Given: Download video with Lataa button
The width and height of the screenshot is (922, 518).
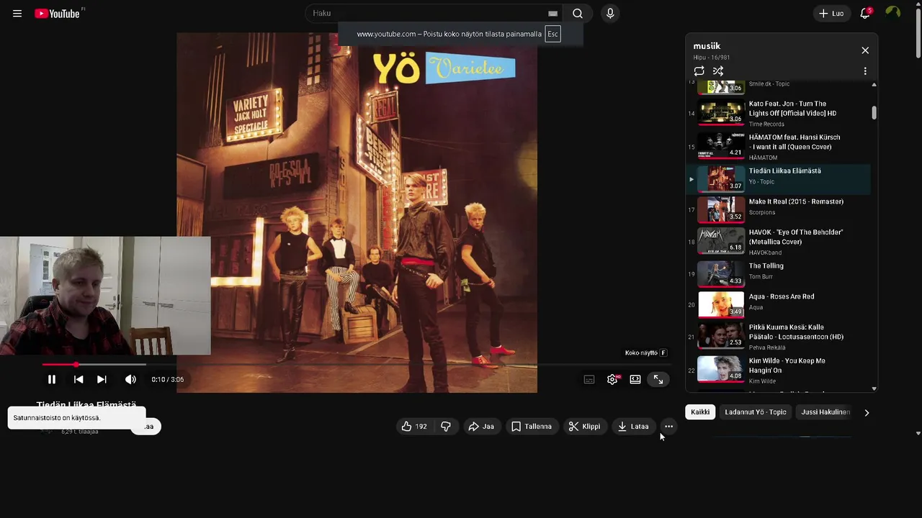Looking at the screenshot, I should 633,427.
